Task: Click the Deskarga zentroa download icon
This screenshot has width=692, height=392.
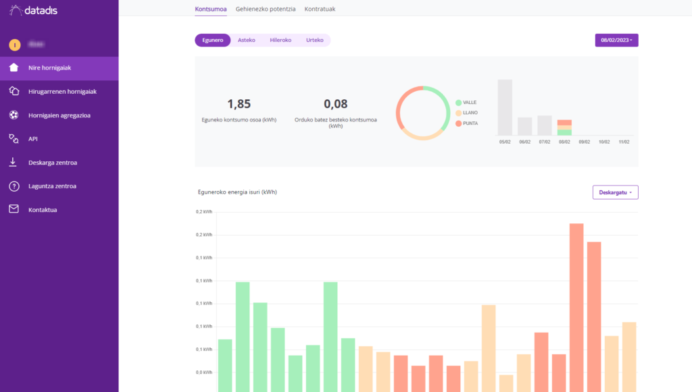Action: click(14, 163)
